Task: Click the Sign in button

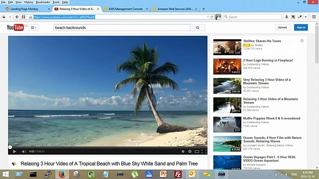Action: pyautogui.click(x=301, y=27)
